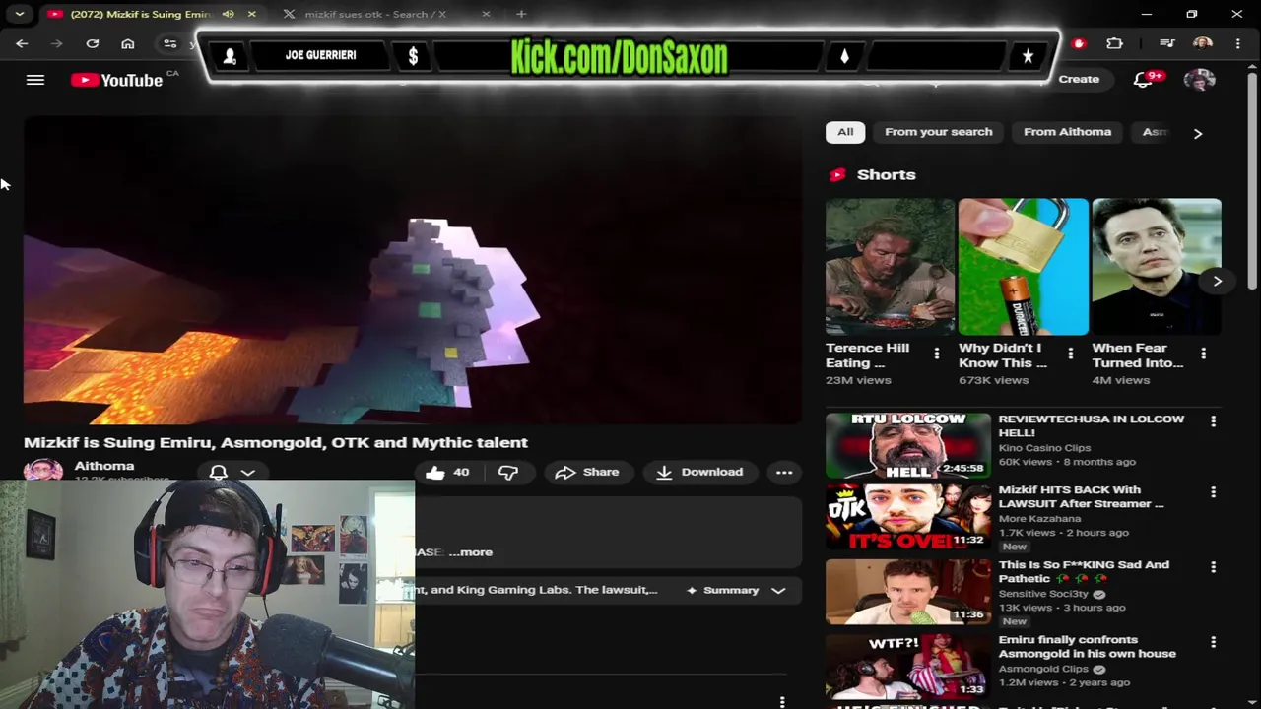This screenshot has height=709, width=1261.
Task: Mute the audio indicator on YouTube tab
Action: [x=229, y=14]
